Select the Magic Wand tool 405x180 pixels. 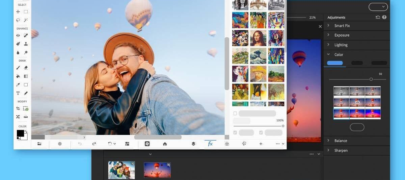[26, 20]
